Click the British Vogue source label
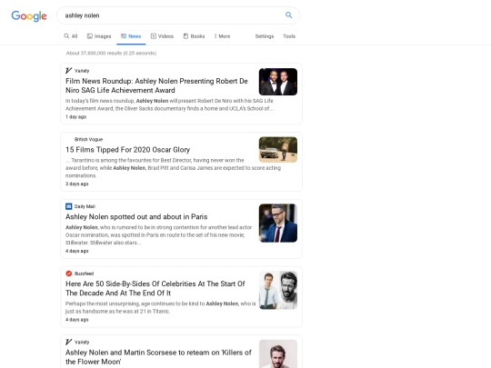 click(x=88, y=139)
